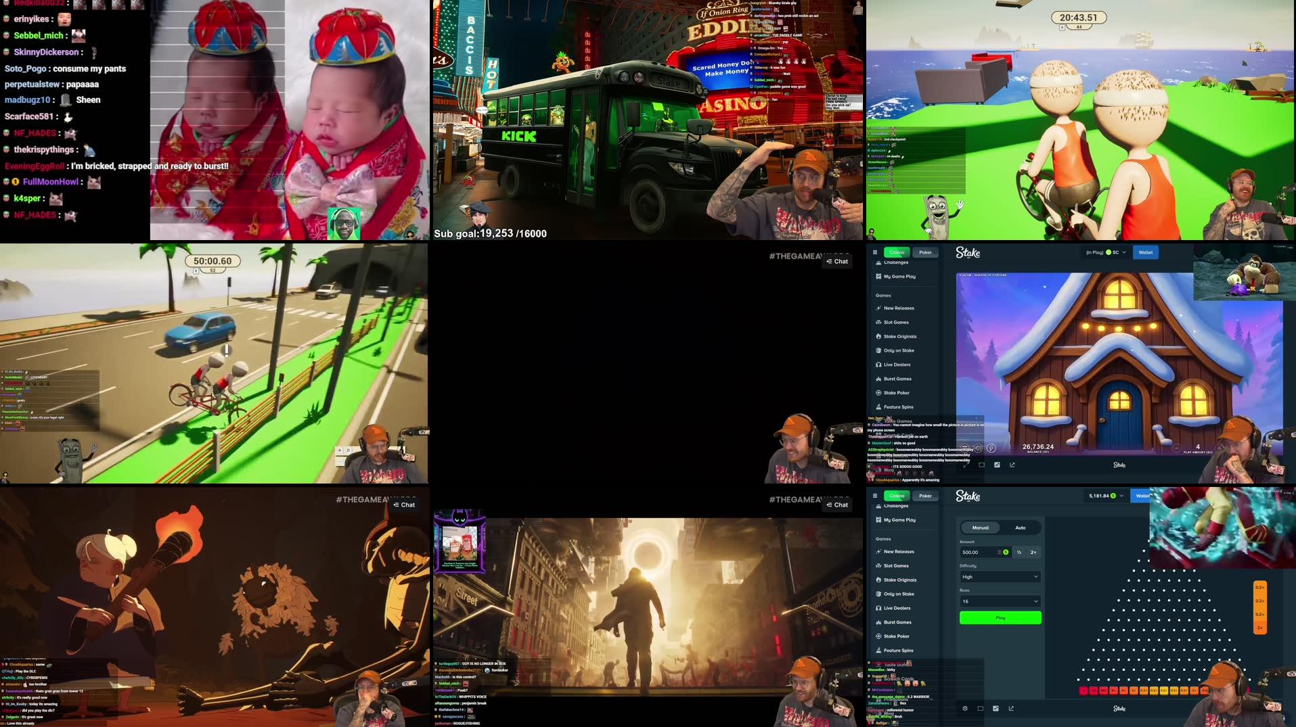Open the Wallet button
This screenshot has width=1296, height=727.
[x=1145, y=252]
